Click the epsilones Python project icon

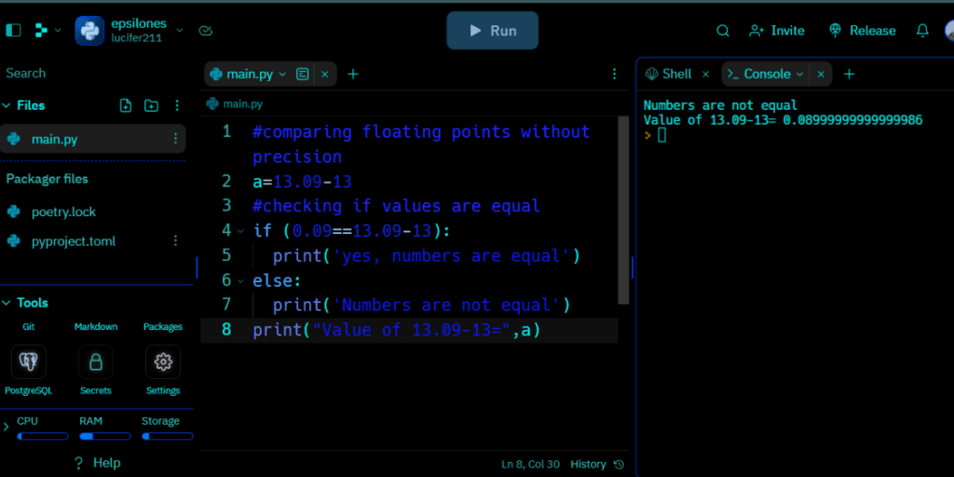click(x=89, y=31)
